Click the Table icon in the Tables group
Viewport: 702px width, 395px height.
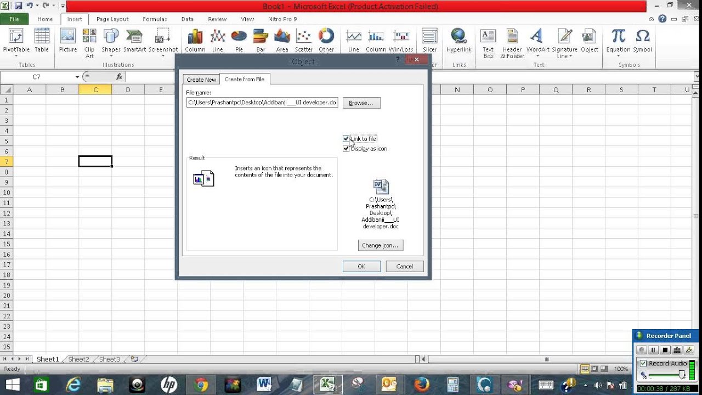42,41
